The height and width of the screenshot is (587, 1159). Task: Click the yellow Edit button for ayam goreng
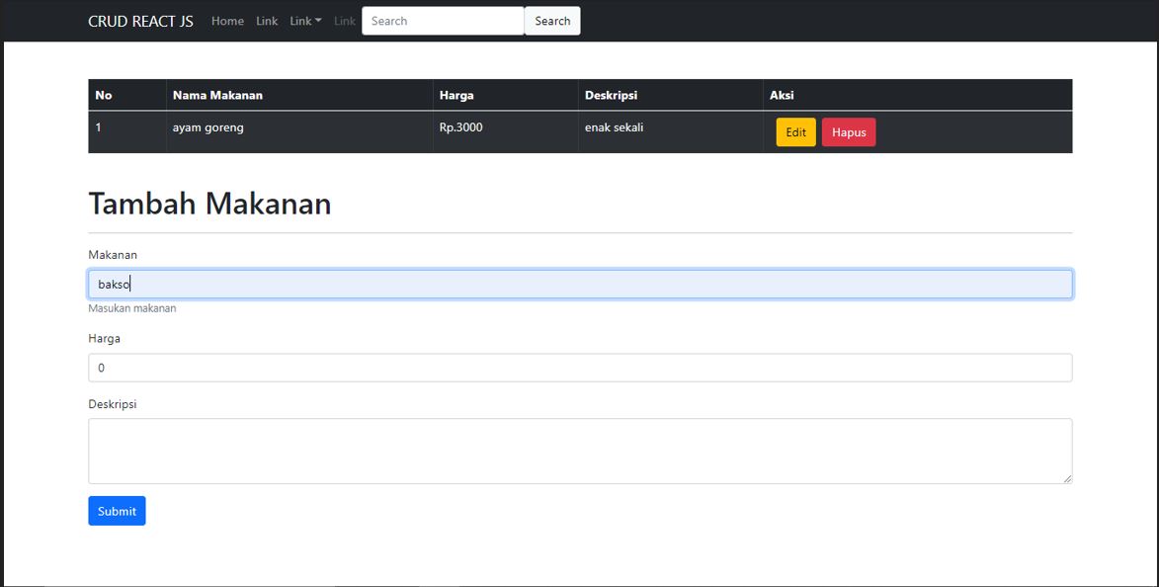pos(795,132)
